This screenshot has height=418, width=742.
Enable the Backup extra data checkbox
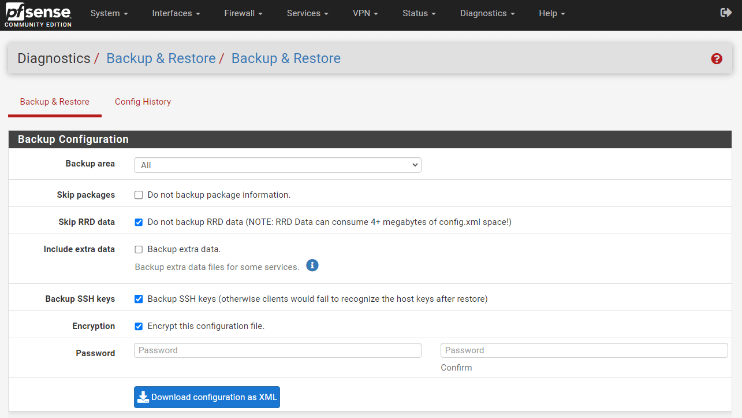[139, 249]
